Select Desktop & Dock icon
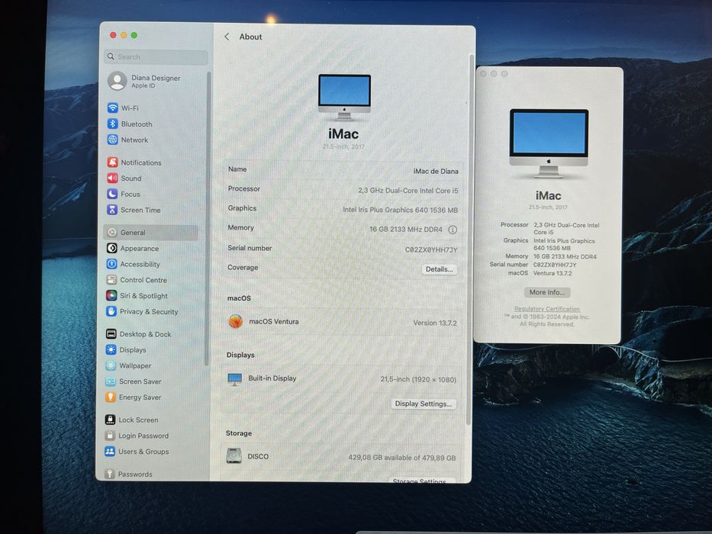This screenshot has height=534, width=712. click(111, 334)
